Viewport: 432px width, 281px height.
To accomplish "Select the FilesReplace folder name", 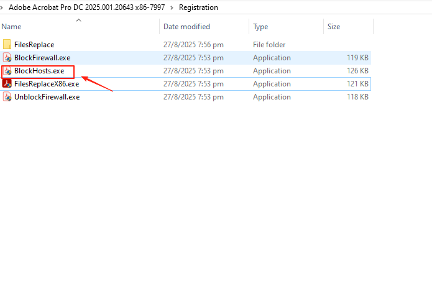I will point(34,45).
